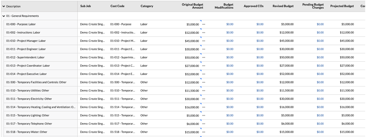Open ellipsis menu in 01-002 Instructions row

pyautogui.click(x=204, y=33)
